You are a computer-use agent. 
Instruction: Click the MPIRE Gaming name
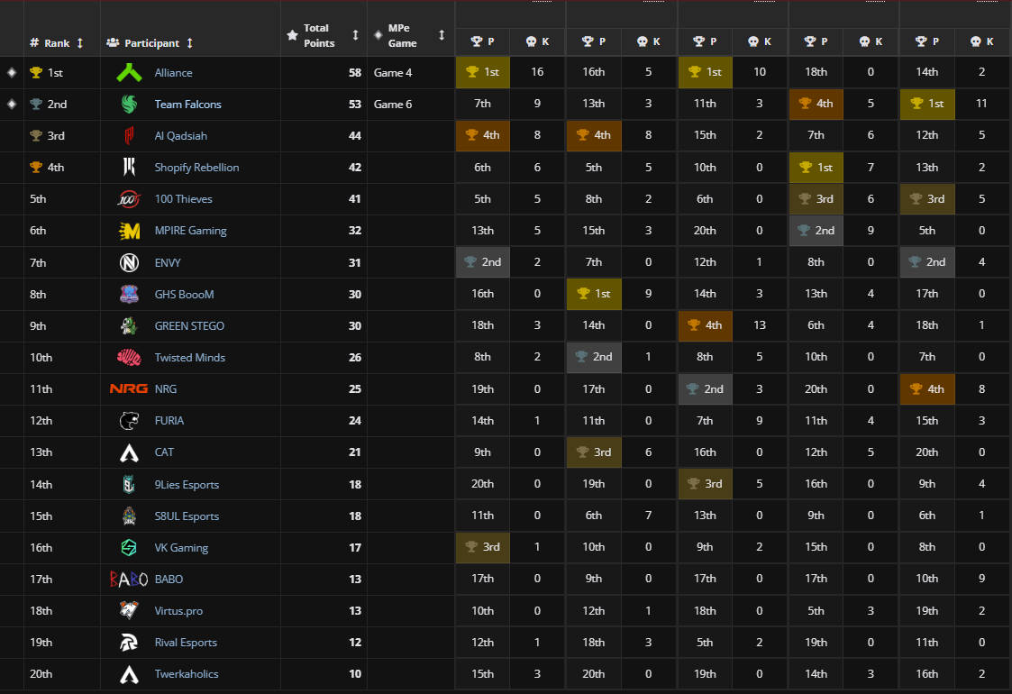point(190,231)
